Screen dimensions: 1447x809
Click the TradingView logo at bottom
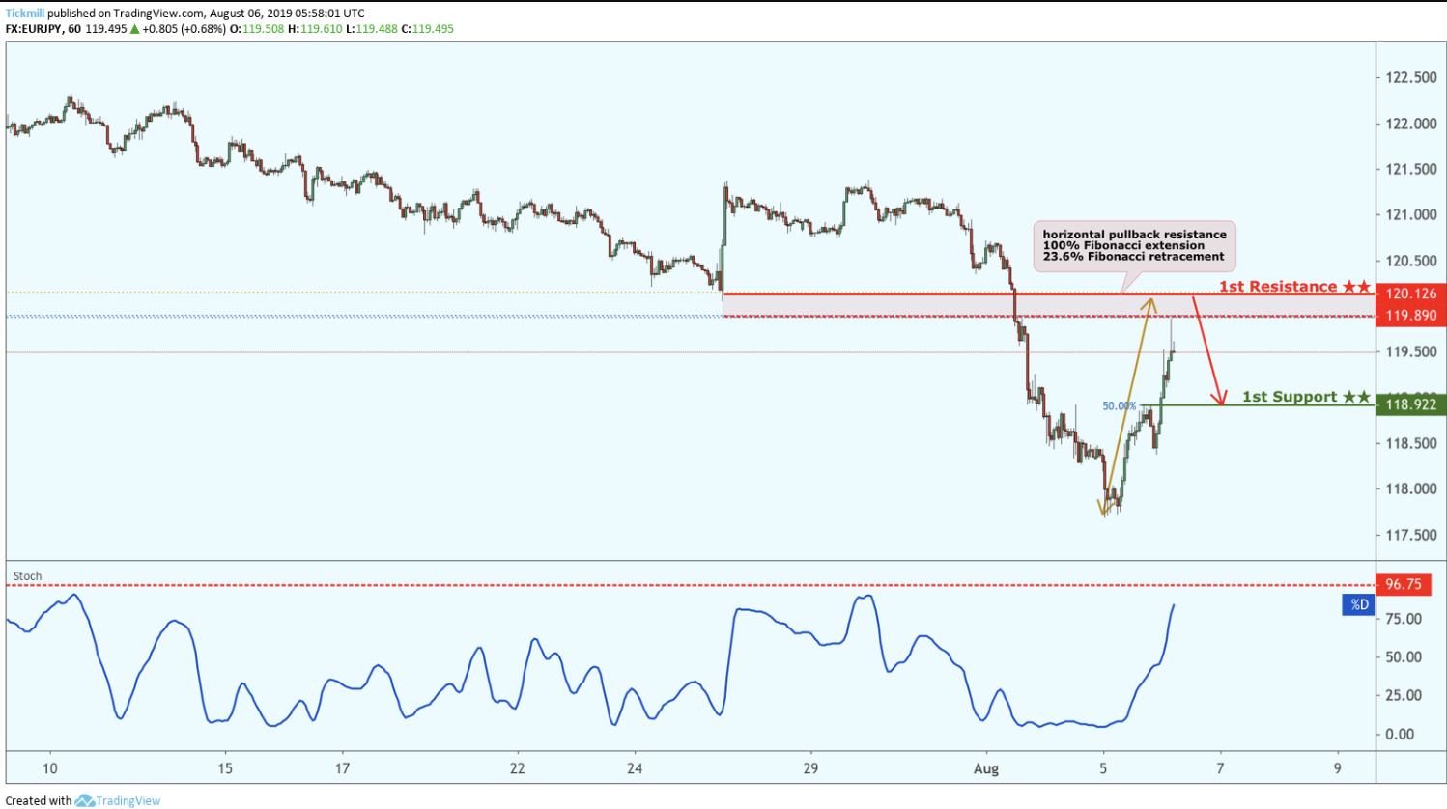(118, 800)
